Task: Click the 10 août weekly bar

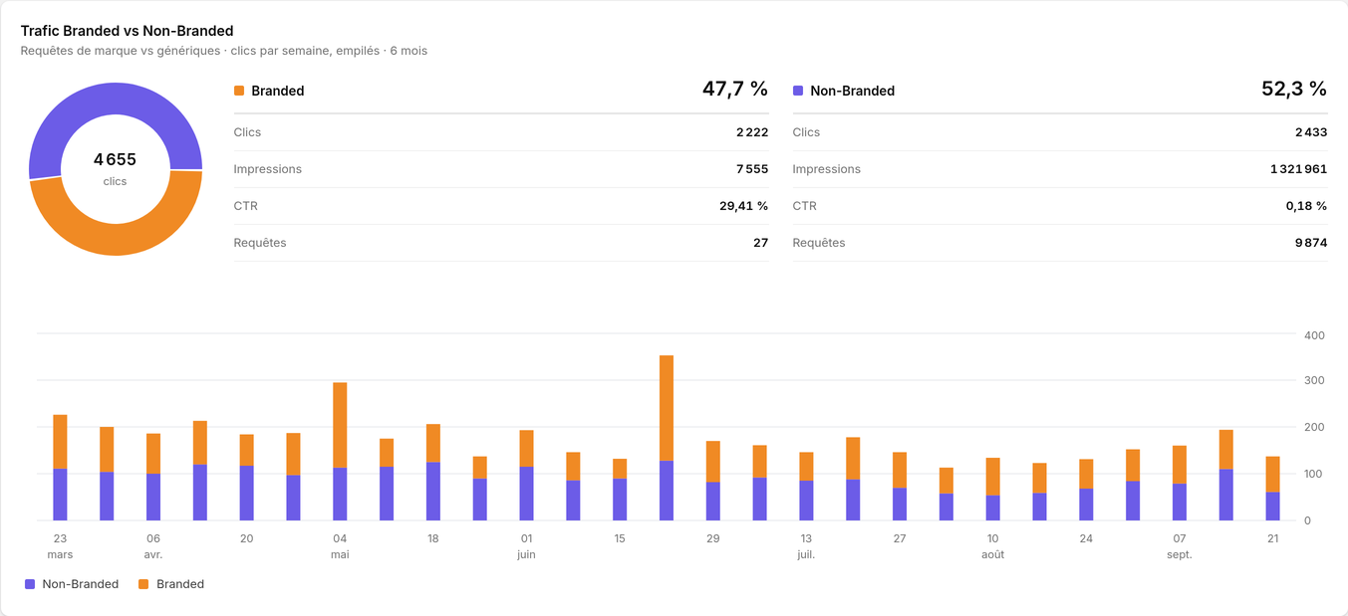Action: point(993,490)
